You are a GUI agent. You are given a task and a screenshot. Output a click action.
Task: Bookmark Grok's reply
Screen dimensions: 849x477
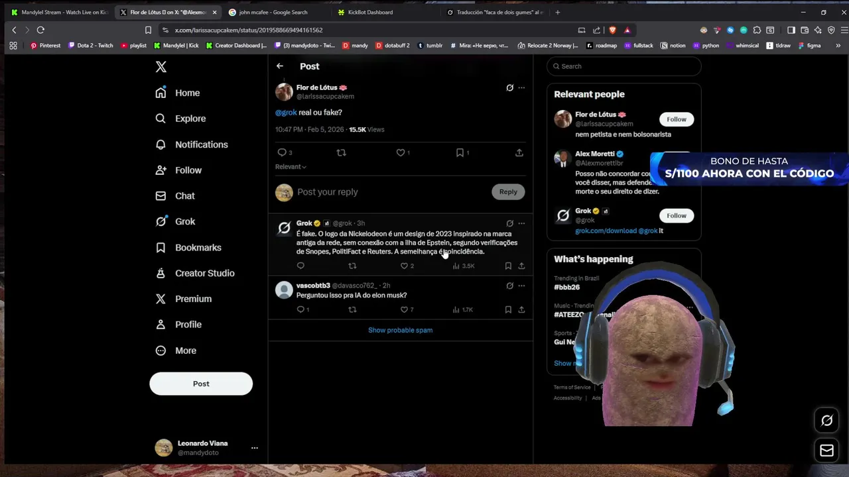[508, 266]
